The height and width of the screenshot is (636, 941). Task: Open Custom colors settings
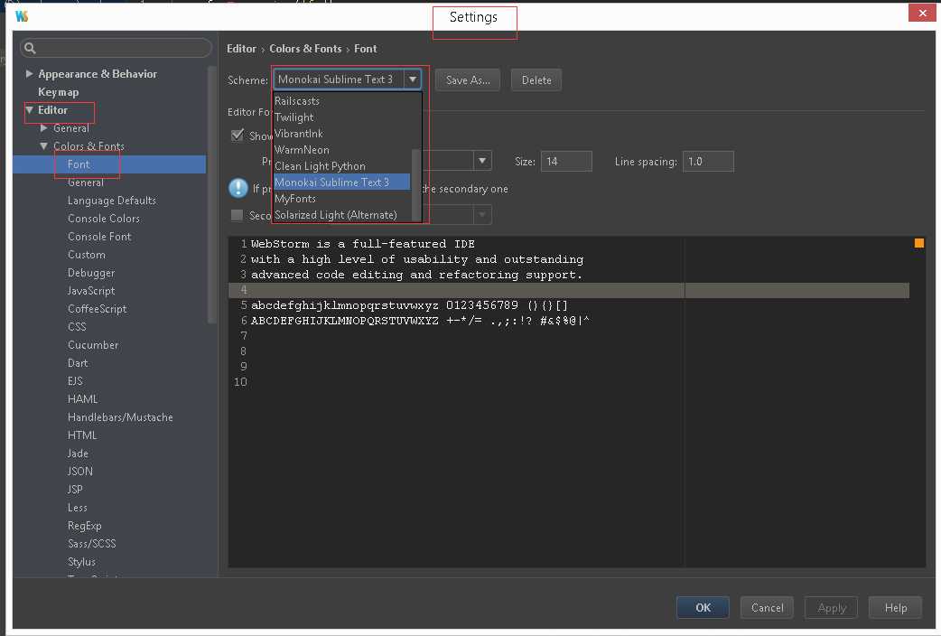coord(86,254)
